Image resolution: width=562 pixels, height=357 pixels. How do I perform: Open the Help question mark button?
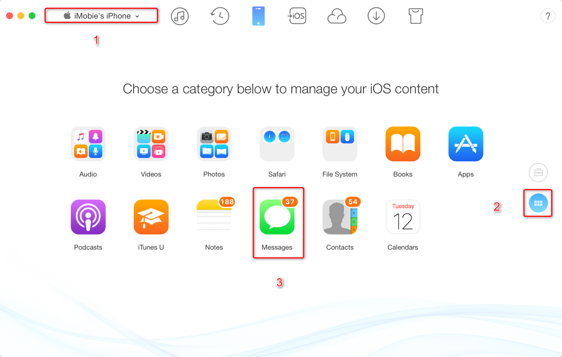point(548,16)
